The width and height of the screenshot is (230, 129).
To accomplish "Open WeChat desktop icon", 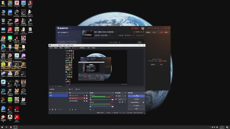I will coord(10,39).
